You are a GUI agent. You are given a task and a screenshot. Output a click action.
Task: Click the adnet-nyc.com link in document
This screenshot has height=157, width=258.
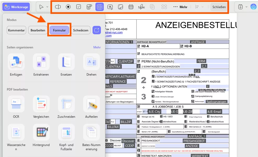point(114,32)
